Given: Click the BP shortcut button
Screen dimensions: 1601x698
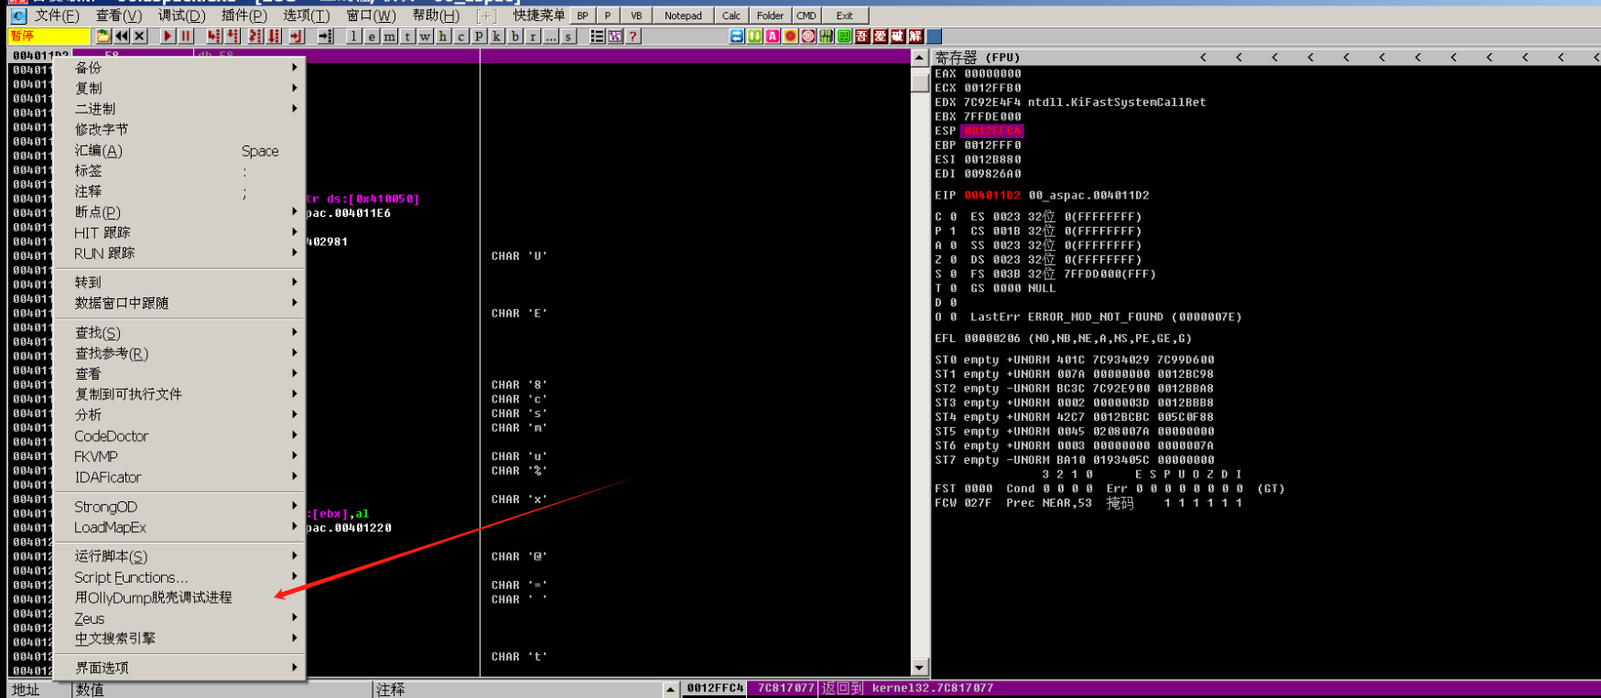Looking at the screenshot, I should (582, 16).
